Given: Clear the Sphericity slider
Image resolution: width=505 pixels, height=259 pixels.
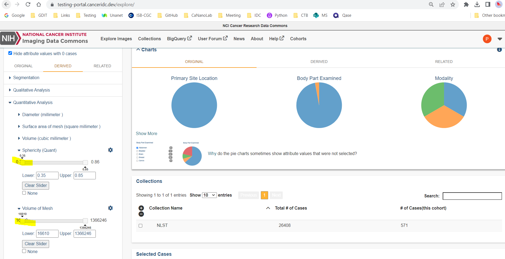Looking at the screenshot, I should pos(36,186).
